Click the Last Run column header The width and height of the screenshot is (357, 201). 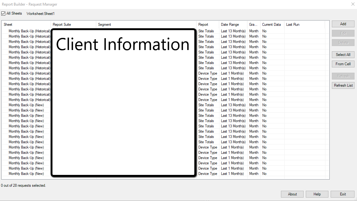tap(304, 25)
